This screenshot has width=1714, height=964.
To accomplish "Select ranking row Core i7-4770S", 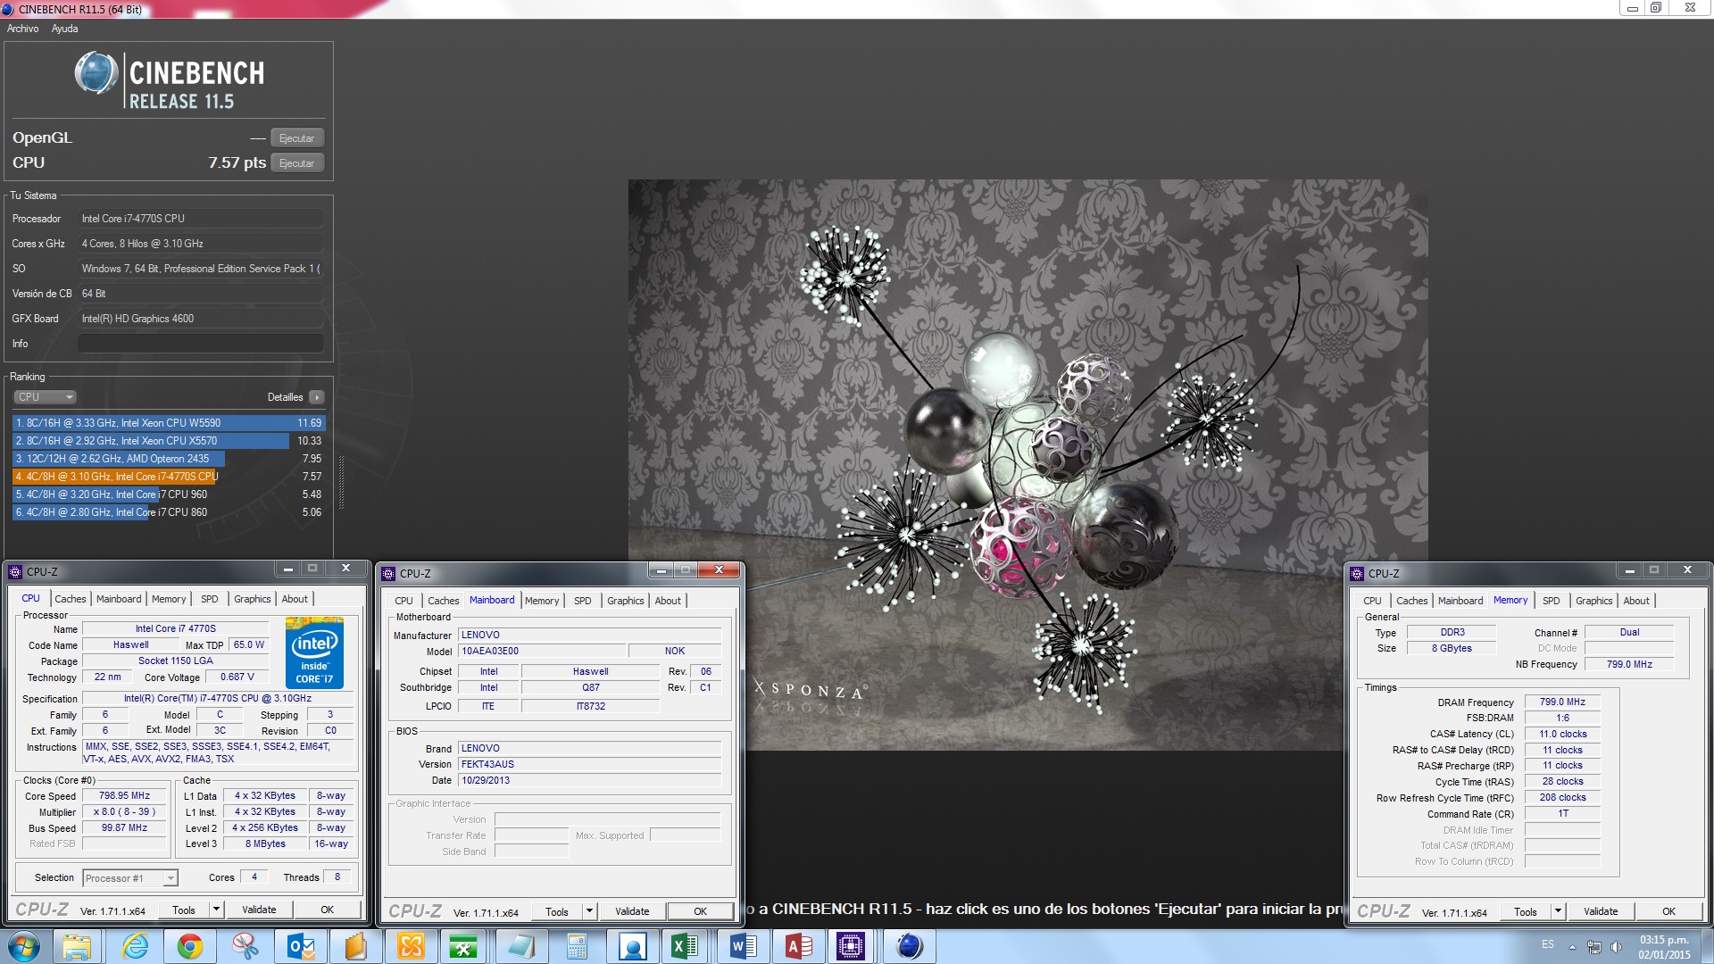I will (x=169, y=477).
